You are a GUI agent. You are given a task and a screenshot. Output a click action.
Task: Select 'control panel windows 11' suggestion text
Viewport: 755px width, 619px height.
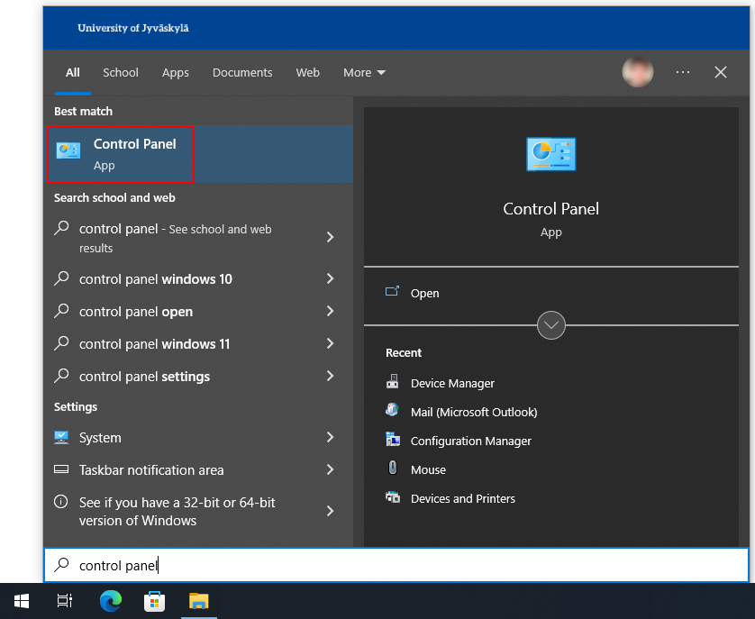pos(155,344)
